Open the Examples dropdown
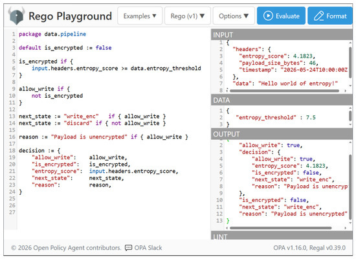 [140, 16]
